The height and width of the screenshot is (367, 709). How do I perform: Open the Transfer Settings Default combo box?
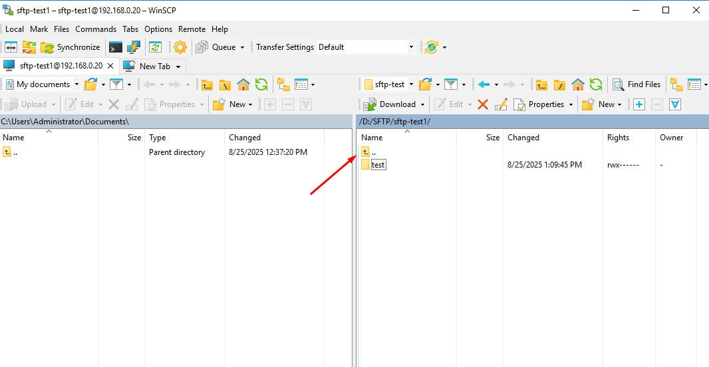pyautogui.click(x=366, y=47)
